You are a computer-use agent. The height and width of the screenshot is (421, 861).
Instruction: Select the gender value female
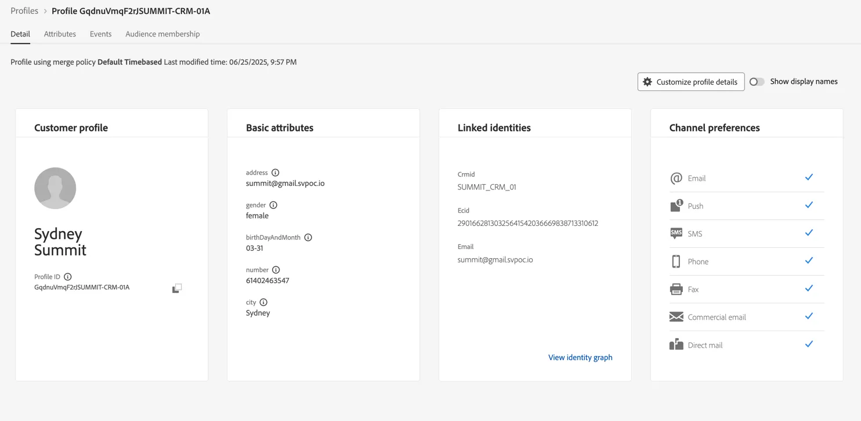(257, 216)
